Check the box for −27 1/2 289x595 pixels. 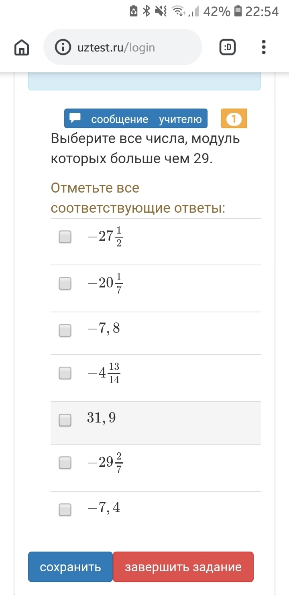point(65,237)
